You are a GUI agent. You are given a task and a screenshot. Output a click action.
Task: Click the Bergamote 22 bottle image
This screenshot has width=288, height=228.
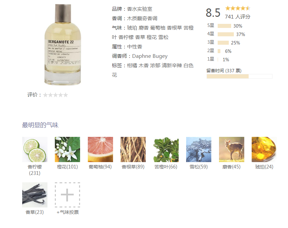pyautogui.click(x=63, y=45)
